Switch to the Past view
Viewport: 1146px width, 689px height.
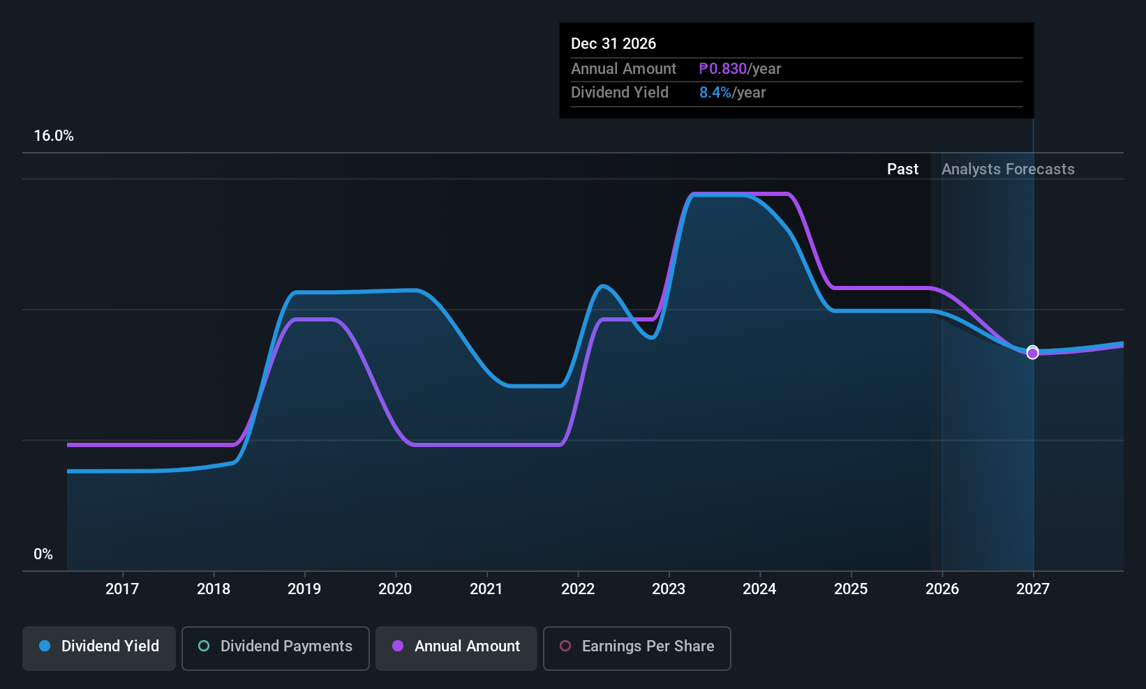[902, 169]
